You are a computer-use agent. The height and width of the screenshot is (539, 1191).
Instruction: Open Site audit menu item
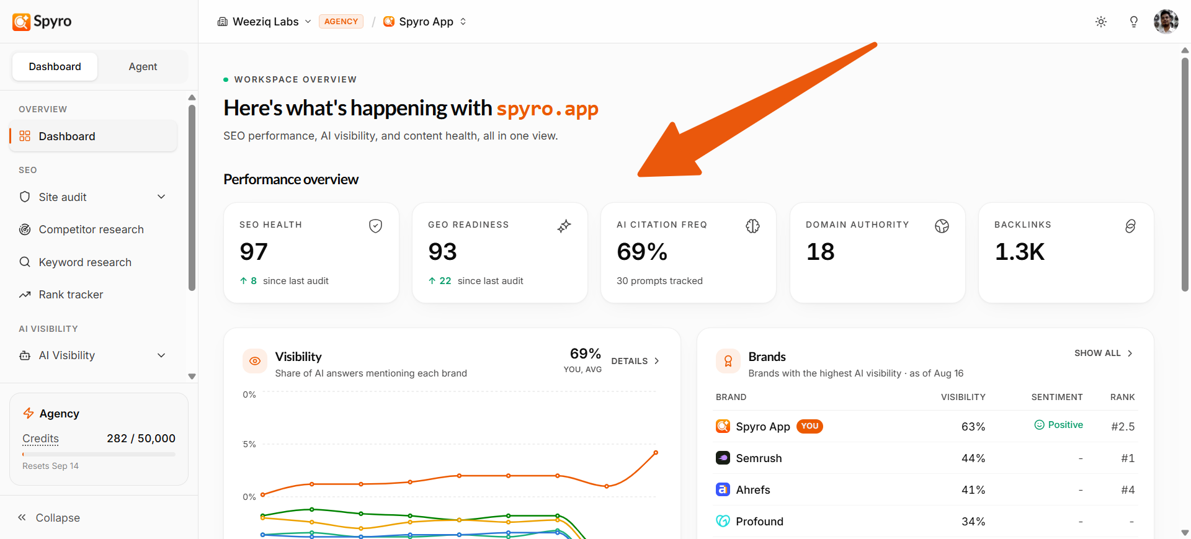pos(93,197)
